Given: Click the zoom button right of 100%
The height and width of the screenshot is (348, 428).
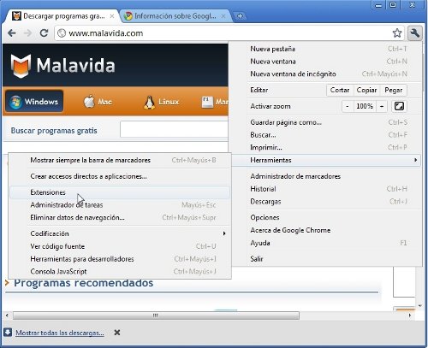Looking at the screenshot, I should pyautogui.click(x=382, y=106).
